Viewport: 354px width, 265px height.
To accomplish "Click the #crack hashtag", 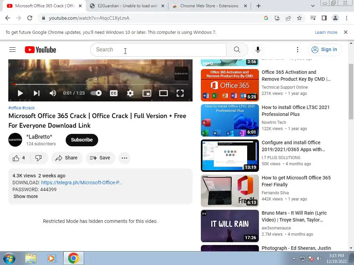I will [x=28, y=108].
